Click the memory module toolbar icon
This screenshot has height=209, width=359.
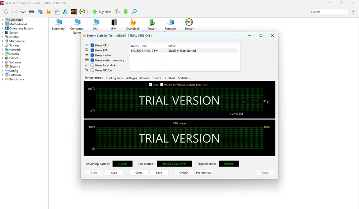point(31,11)
